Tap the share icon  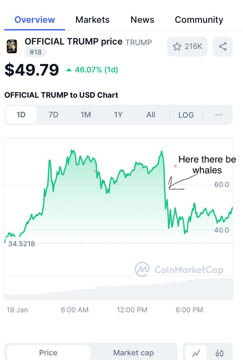click(222, 46)
